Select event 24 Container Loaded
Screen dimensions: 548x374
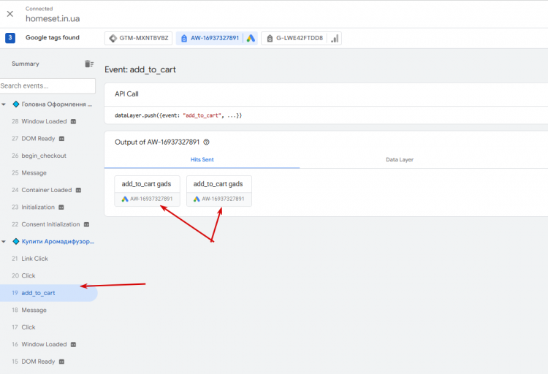[47, 190]
